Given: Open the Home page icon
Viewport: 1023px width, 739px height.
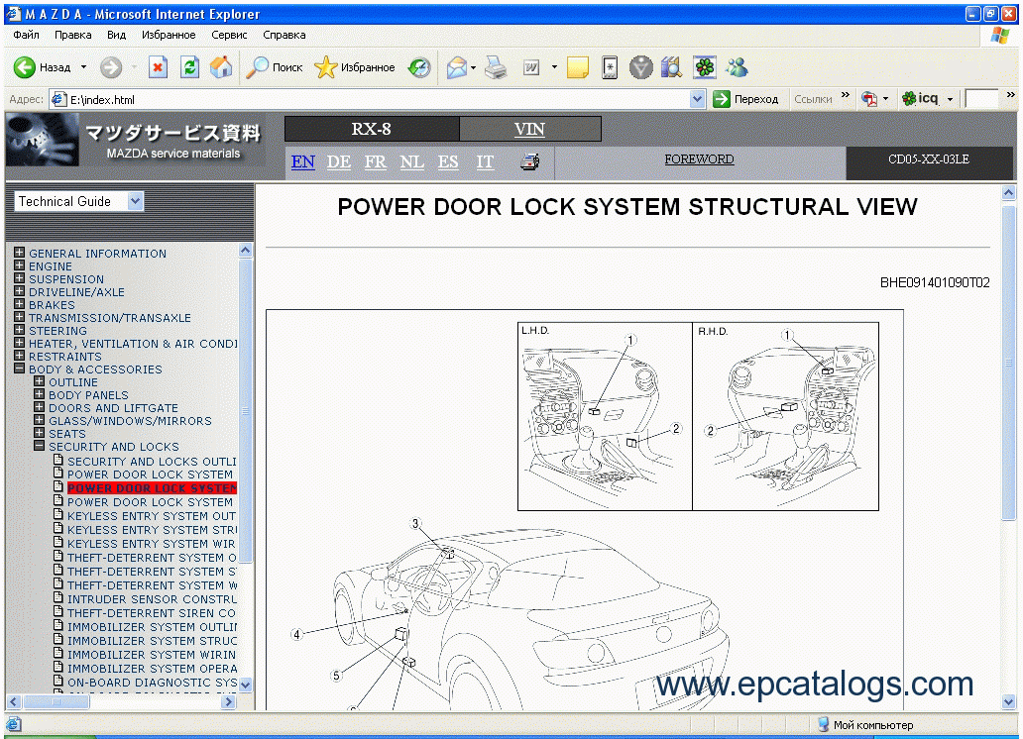Looking at the screenshot, I should (x=221, y=67).
